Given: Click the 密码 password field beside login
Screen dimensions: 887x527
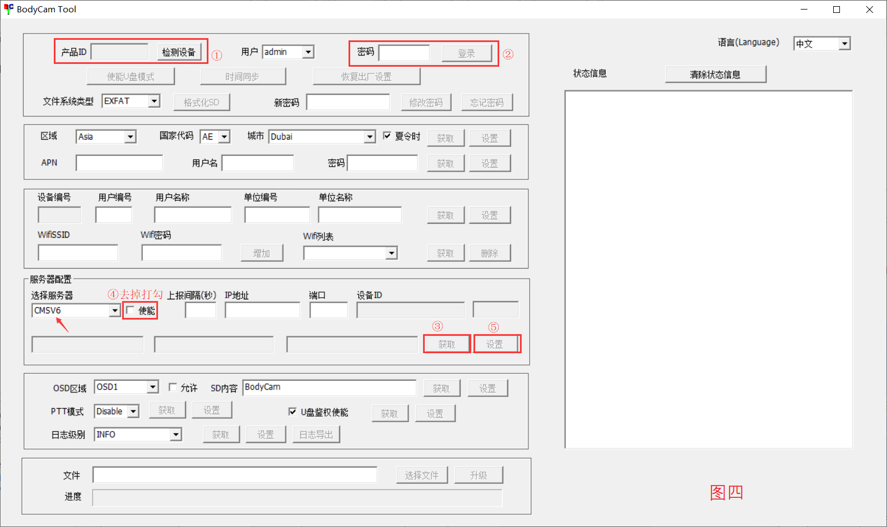Looking at the screenshot, I should (404, 53).
